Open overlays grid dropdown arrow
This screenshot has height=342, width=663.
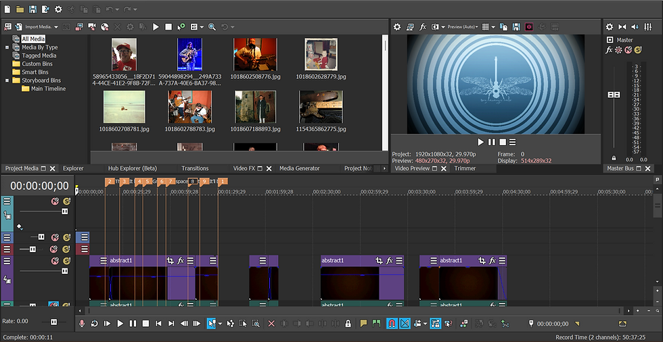pyautogui.click(x=493, y=27)
